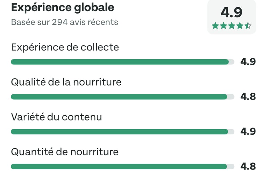267x171 pixels.
Task: Click the second star in the rating badge
Action: [x=223, y=26]
